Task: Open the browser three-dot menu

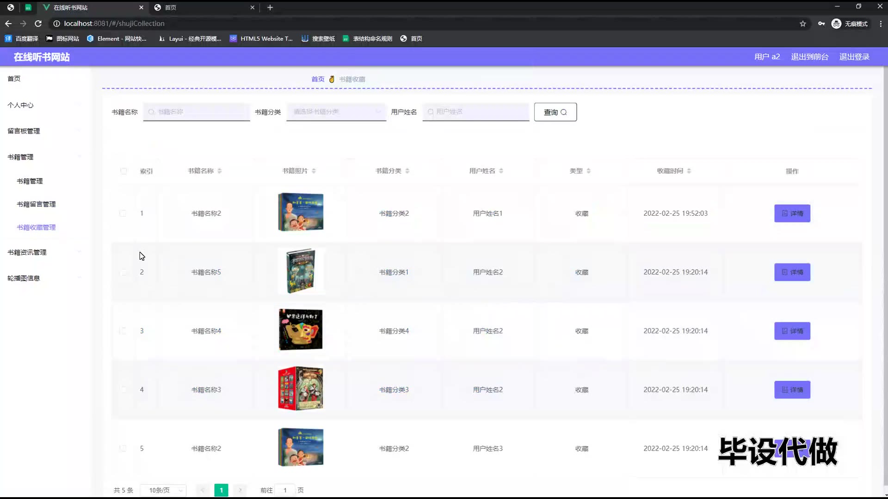Action: point(881,24)
